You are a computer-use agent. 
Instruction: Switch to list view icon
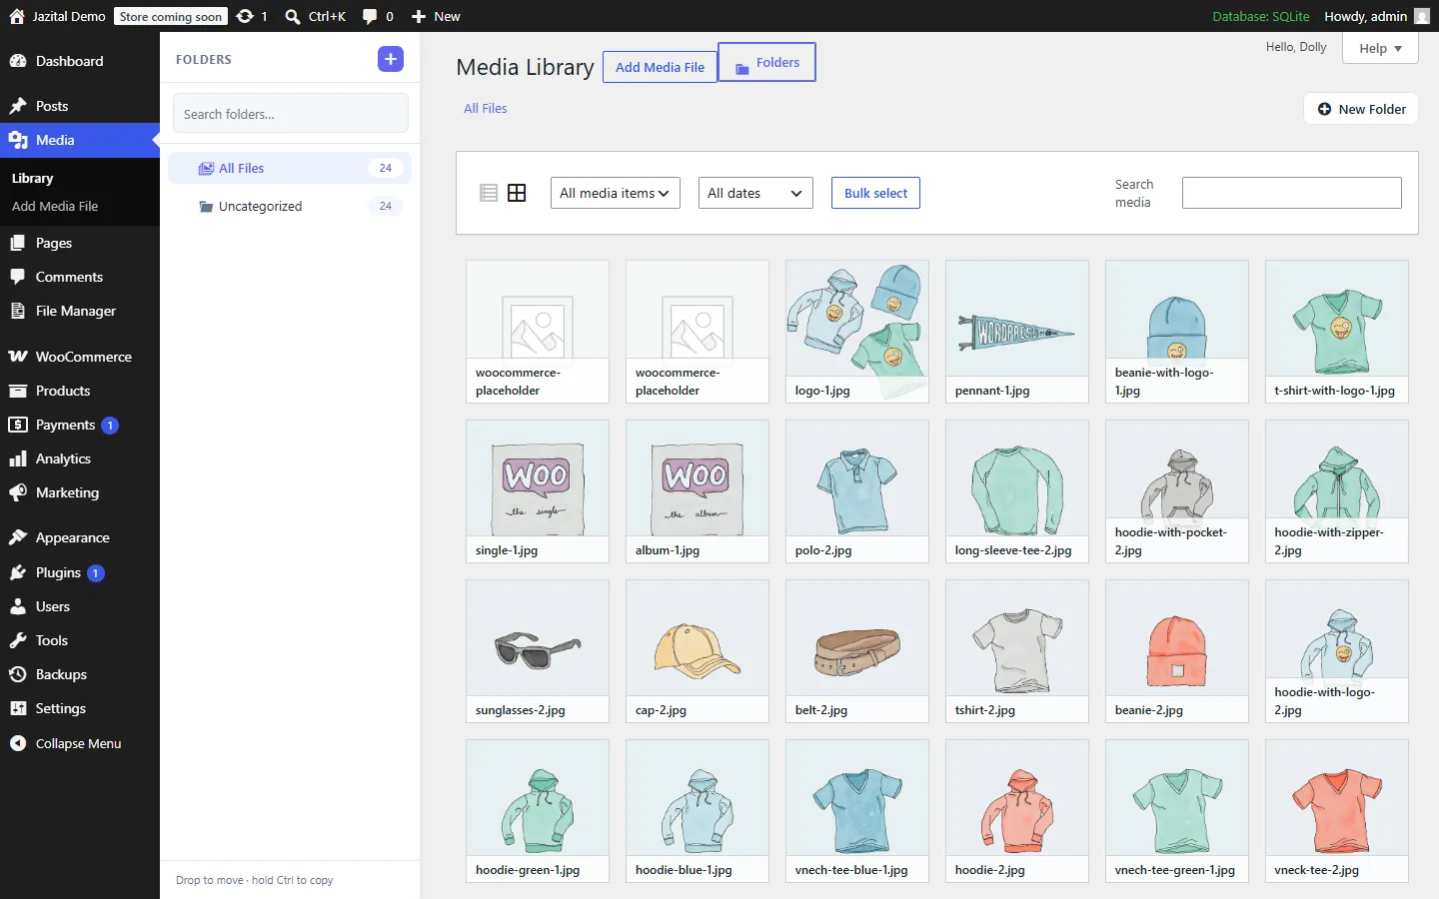[x=489, y=193]
